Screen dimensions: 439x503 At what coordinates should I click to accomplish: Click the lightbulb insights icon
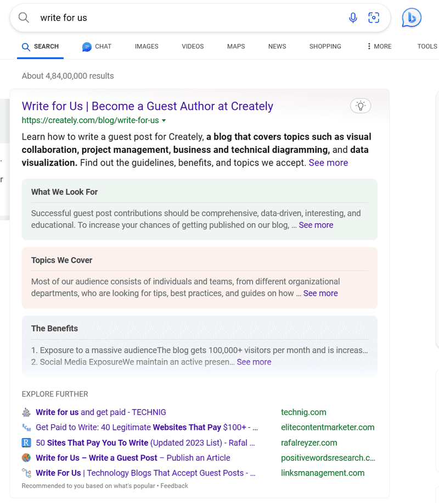click(361, 106)
